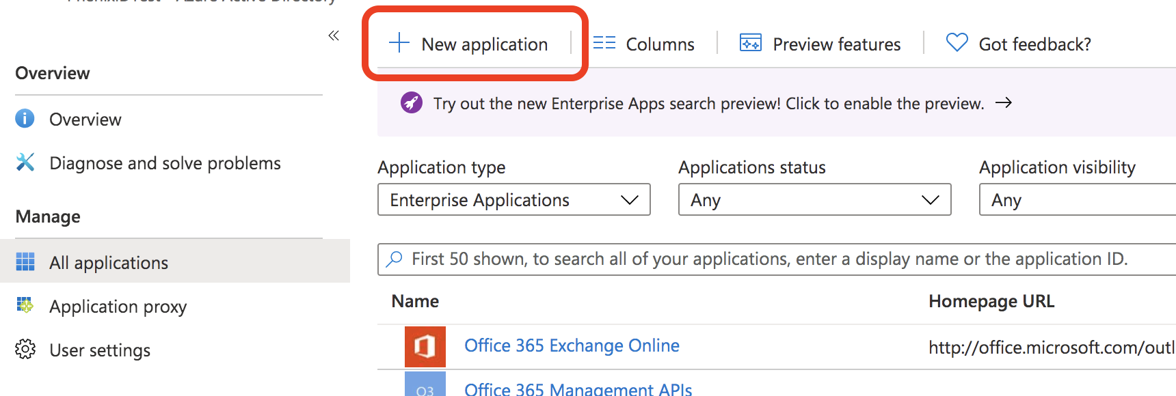Click the Preview features icon
The width and height of the screenshot is (1176, 396).
tap(750, 43)
